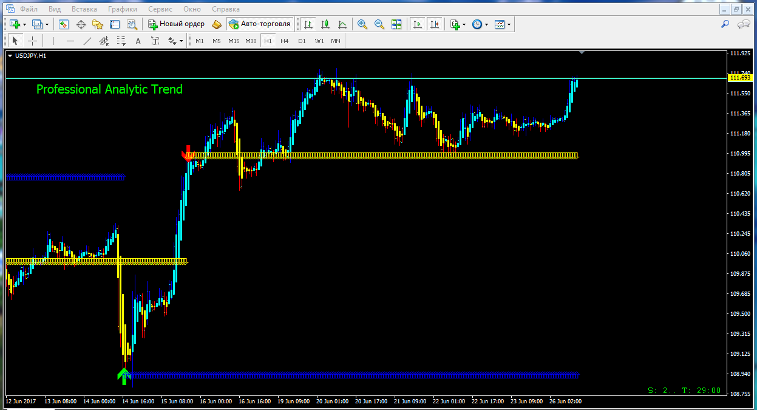Open the periodicity clock dropdown arrow
757x410 pixels.
(487, 25)
